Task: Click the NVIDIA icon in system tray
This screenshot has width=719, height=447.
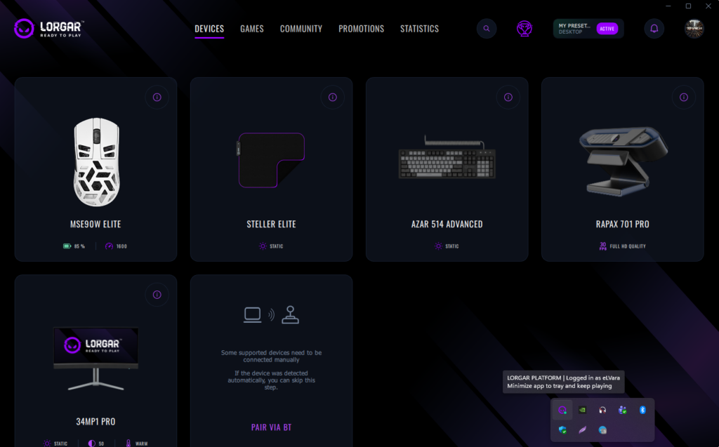Action: coord(582,410)
